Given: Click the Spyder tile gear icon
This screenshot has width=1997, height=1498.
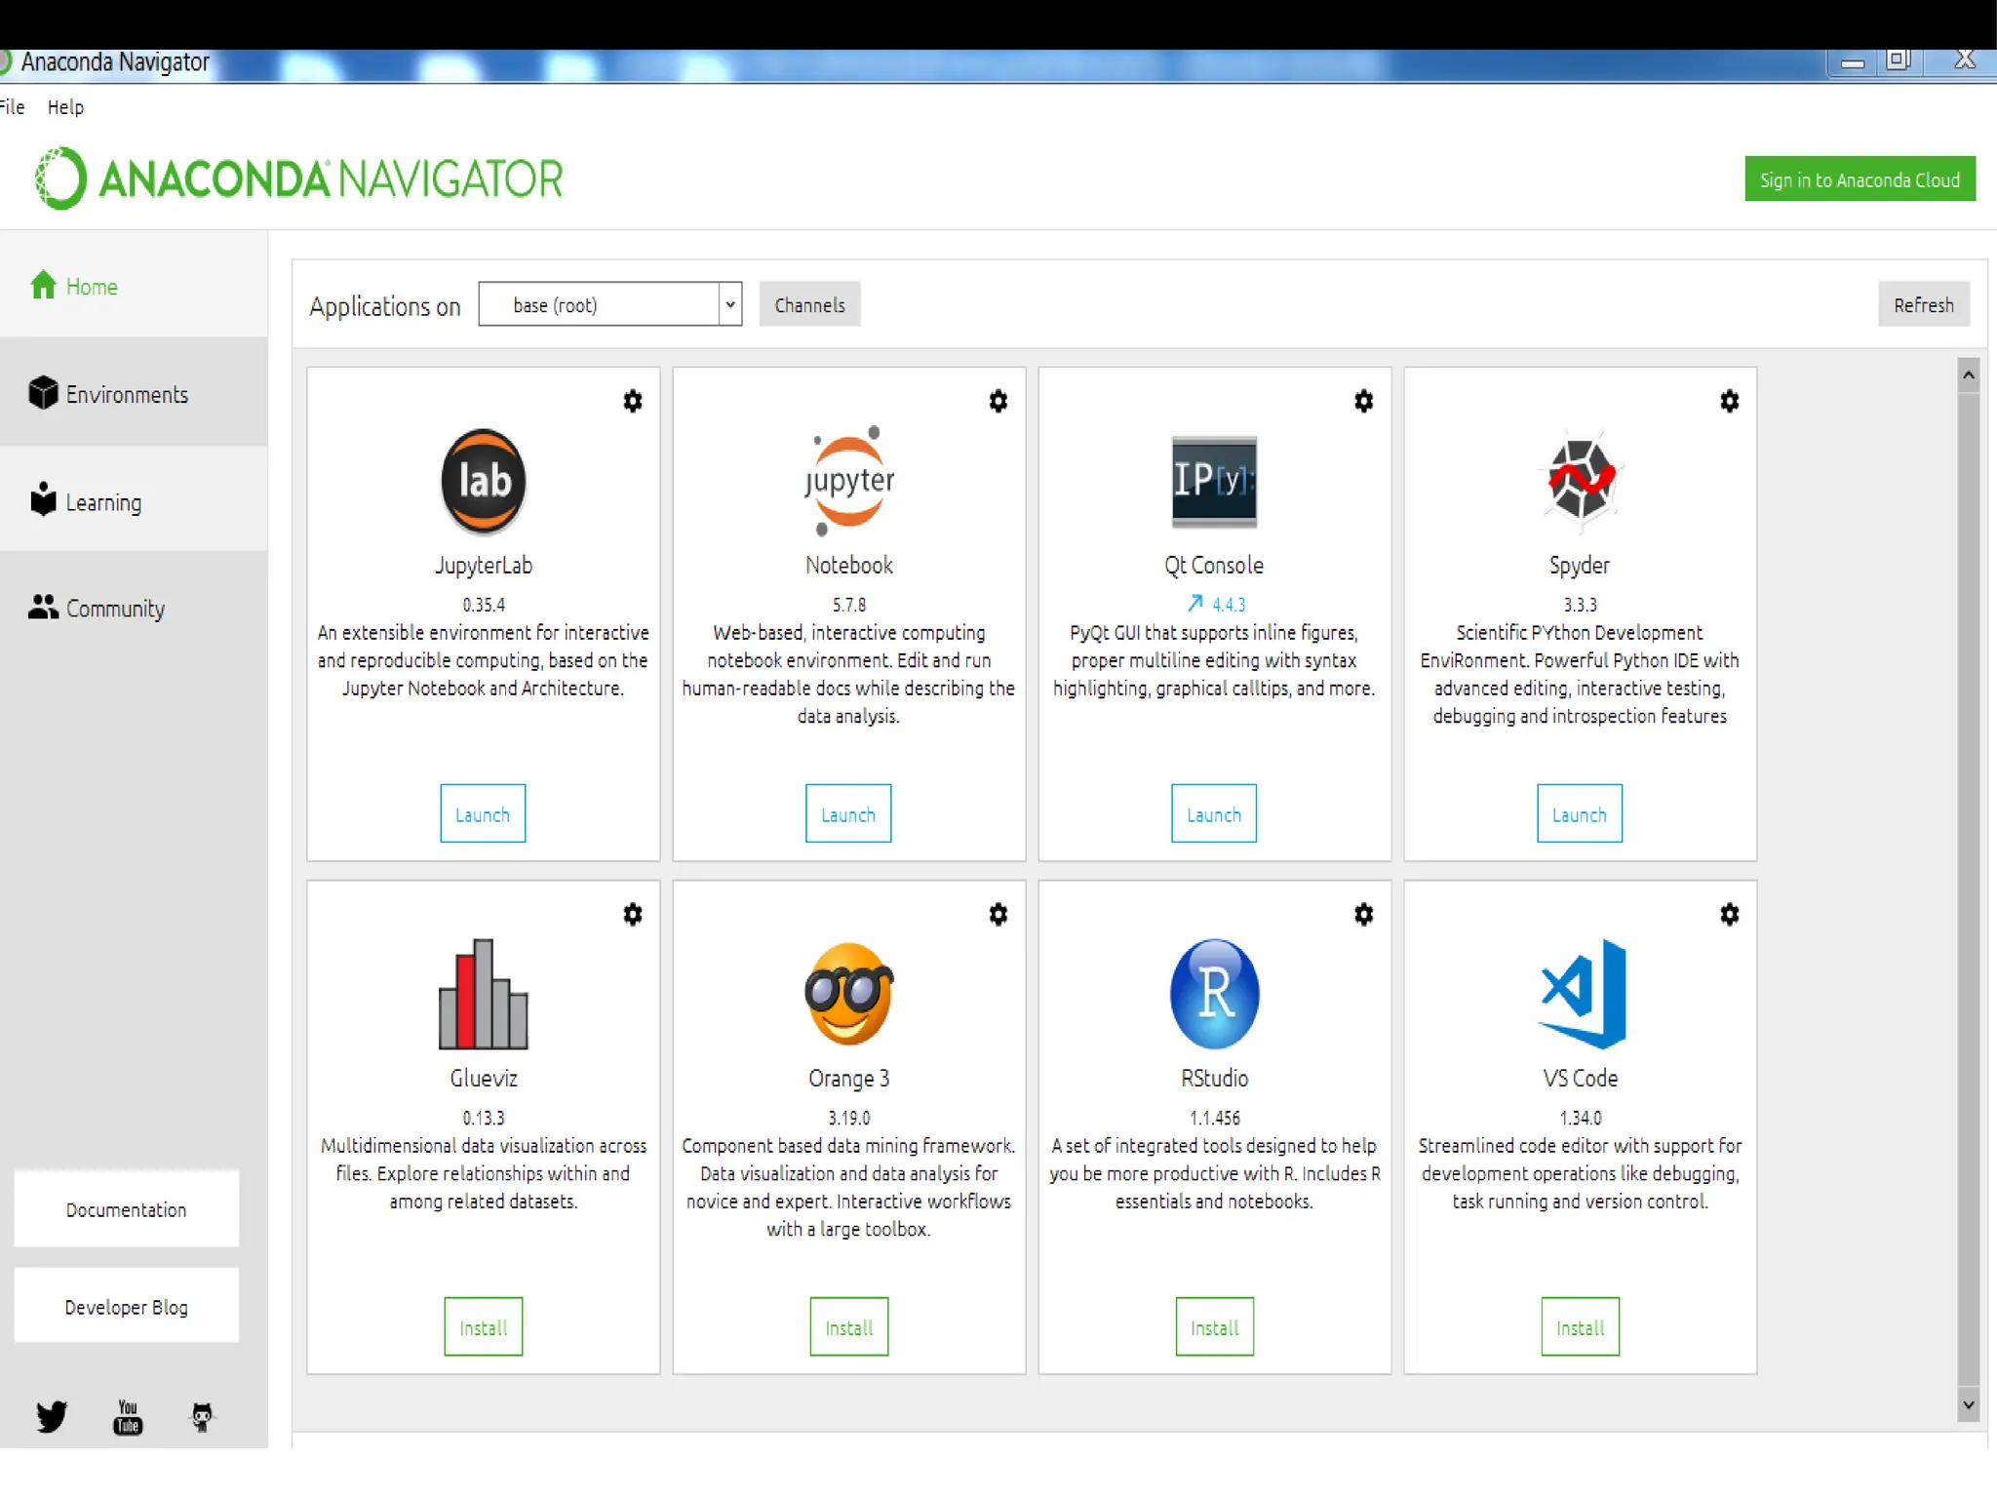Looking at the screenshot, I should (1729, 401).
